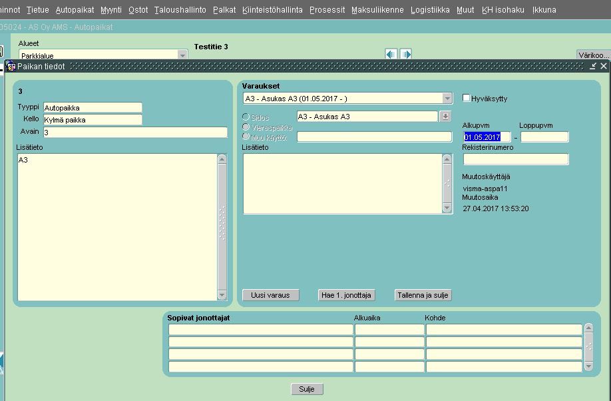The height and width of the screenshot is (401, 611).
Task: Click first Alkuaika cell in queue table
Action: (389, 330)
